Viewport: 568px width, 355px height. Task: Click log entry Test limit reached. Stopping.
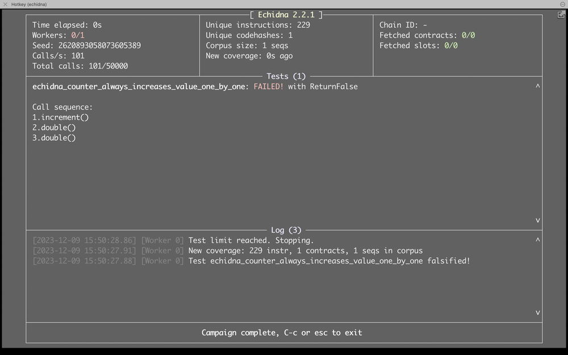[x=251, y=240]
